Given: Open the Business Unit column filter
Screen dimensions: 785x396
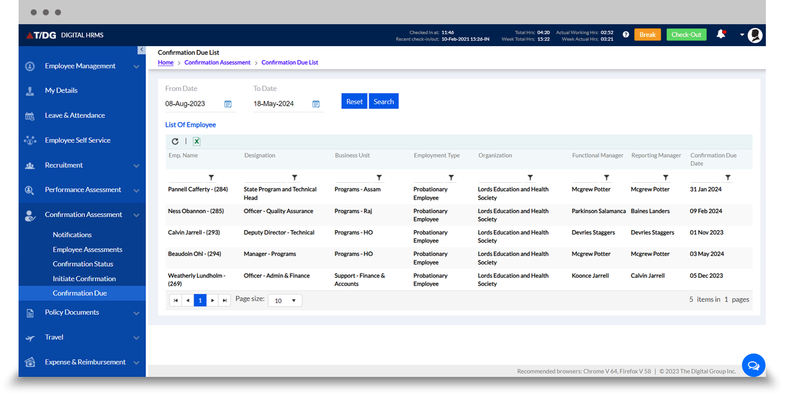Looking at the screenshot, I should point(379,178).
